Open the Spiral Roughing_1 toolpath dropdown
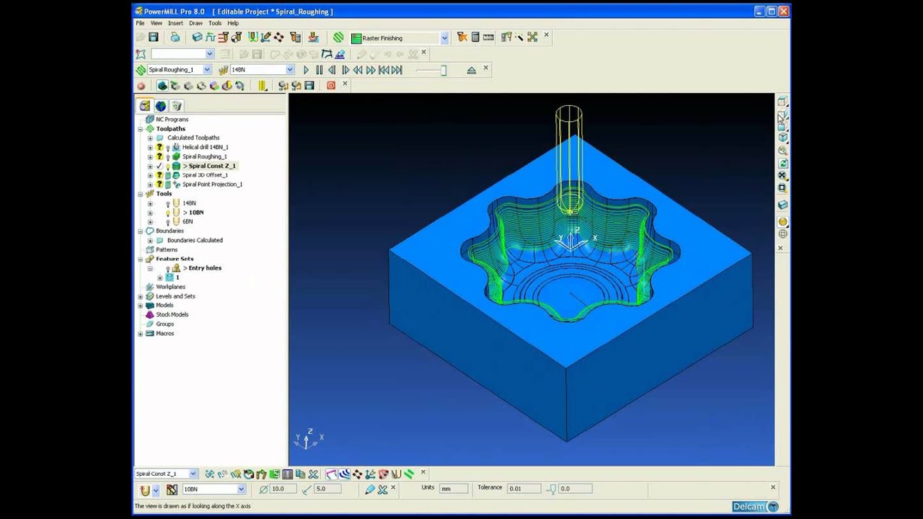 click(x=207, y=70)
